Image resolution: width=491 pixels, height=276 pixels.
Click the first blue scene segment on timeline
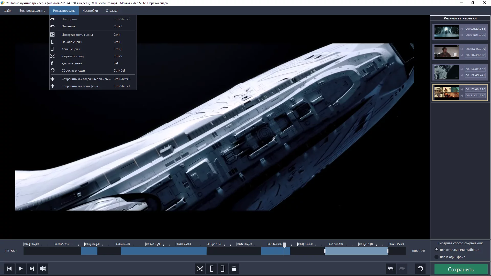pos(89,251)
